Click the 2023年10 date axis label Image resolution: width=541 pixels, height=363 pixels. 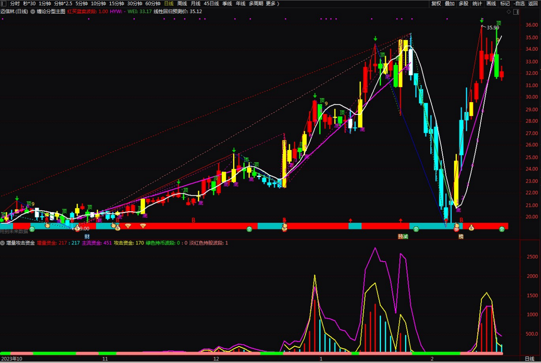tap(11, 359)
